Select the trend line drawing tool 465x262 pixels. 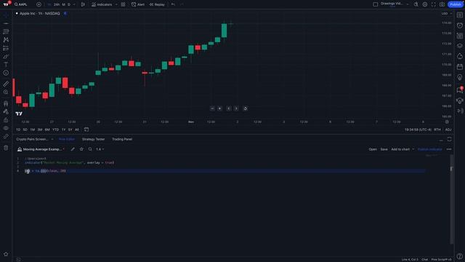tap(6, 23)
